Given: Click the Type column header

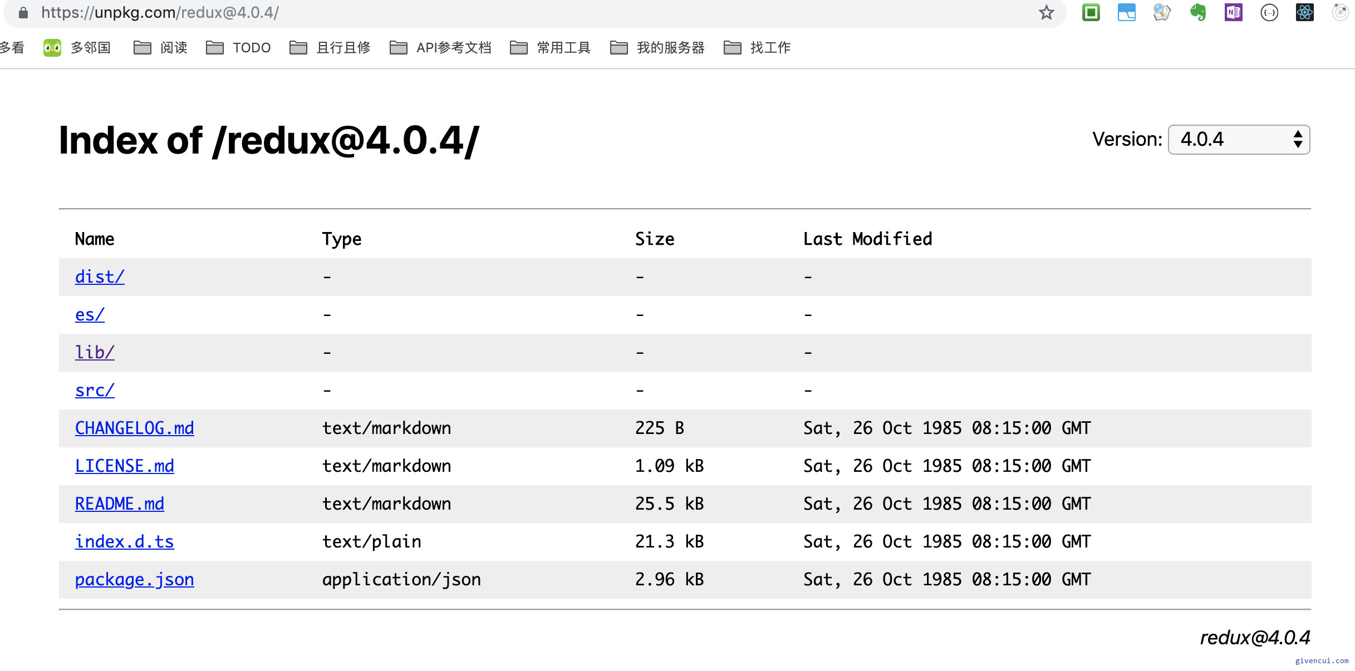Looking at the screenshot, I should 342,239.
